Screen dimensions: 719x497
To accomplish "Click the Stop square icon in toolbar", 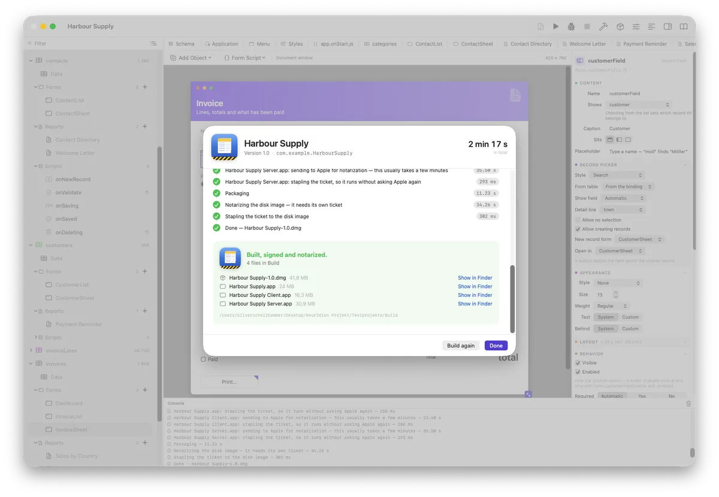I will click(x=587, y=26).
